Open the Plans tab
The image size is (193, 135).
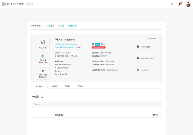[81, 86]
